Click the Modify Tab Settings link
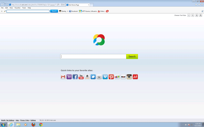 [x=8, y=120]
